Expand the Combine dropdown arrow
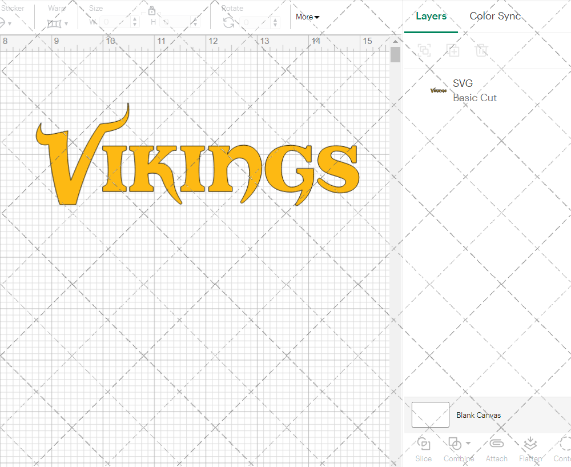 click(468, 444)
